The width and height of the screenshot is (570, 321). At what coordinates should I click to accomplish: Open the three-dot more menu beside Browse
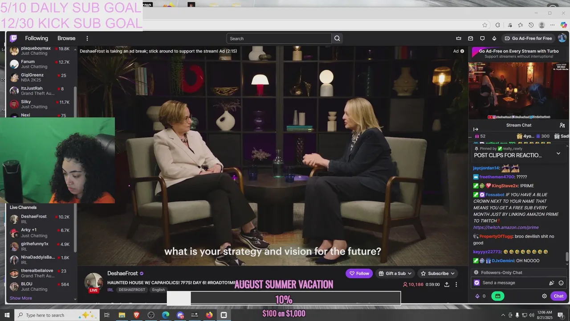click(x=87, y=38)
